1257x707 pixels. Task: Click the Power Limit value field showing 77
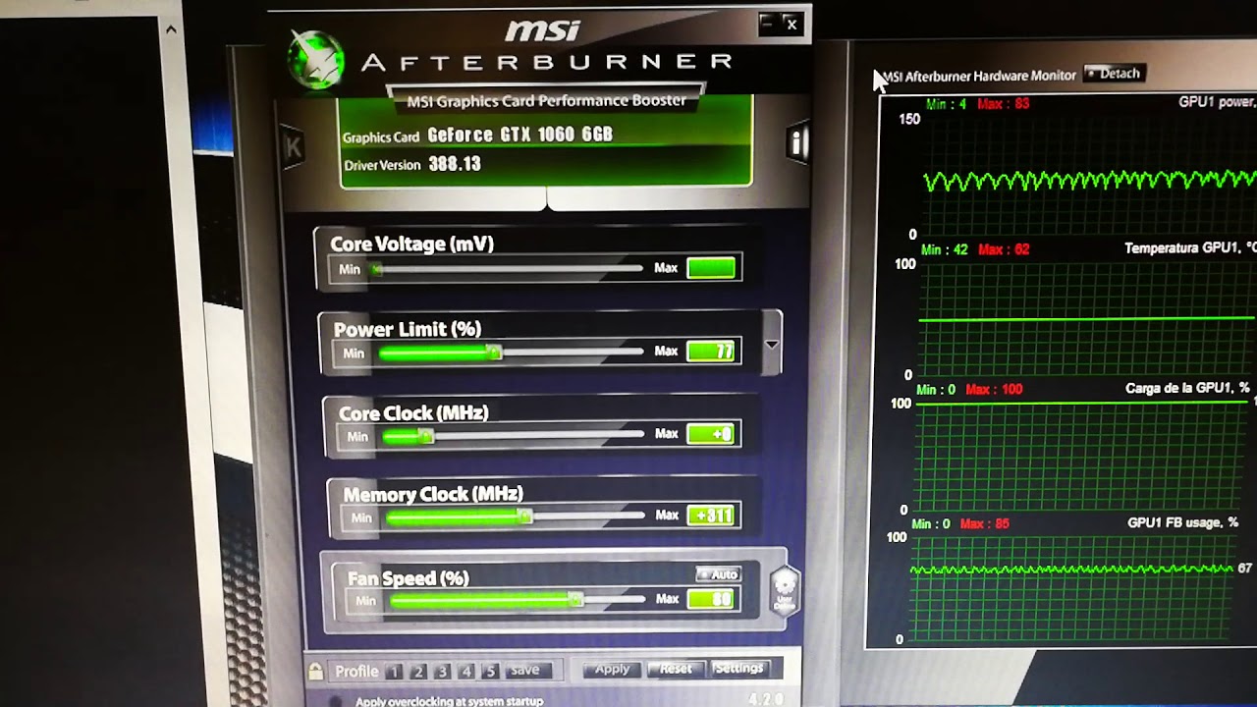tap(712, 351)
